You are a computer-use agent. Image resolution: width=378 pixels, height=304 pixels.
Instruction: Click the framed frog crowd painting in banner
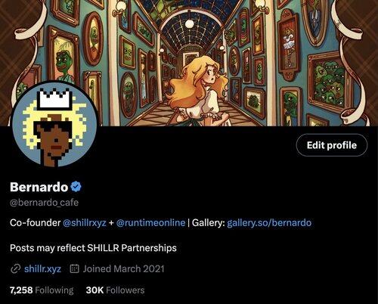click(x=328, y=82)
